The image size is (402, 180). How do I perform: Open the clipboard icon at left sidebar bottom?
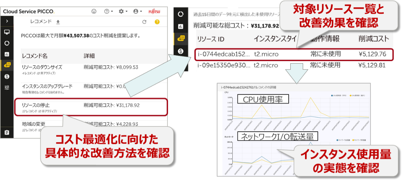coord(7,132)
